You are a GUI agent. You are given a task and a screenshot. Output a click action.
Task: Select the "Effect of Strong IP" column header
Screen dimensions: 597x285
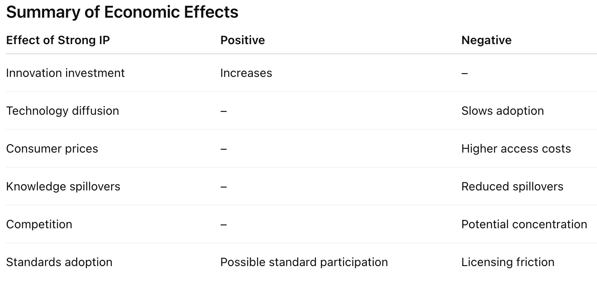58,40
